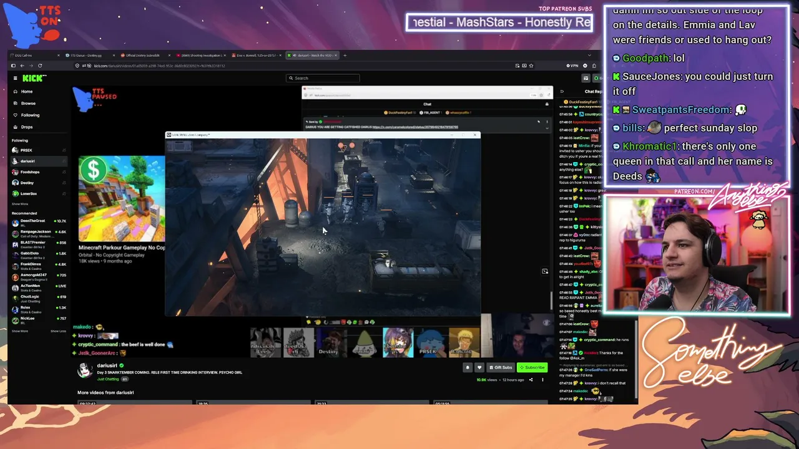The height and width of the screenshot is (449, 799).
Task: Open FrankDimes recommended channel
Action: click(x=39, y=266)
